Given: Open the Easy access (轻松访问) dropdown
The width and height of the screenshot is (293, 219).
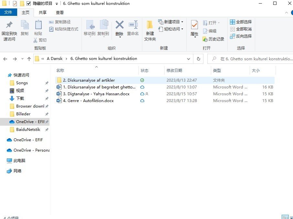Looking at the screenshot, I should click(171, 29).
